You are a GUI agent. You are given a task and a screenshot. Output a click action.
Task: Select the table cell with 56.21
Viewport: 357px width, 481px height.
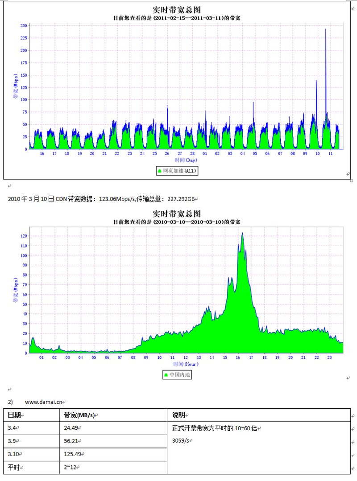click(x=113, y=441)
